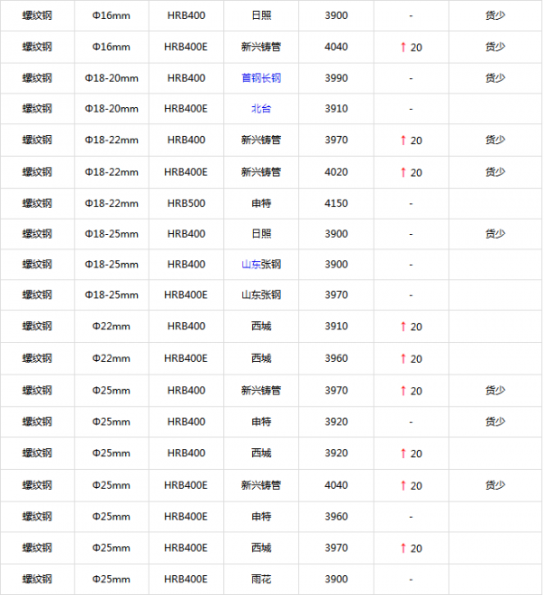Select the 3920 price in the 申特 row
The width and height of the screenshot is (544, 595).
click(336, 422)
